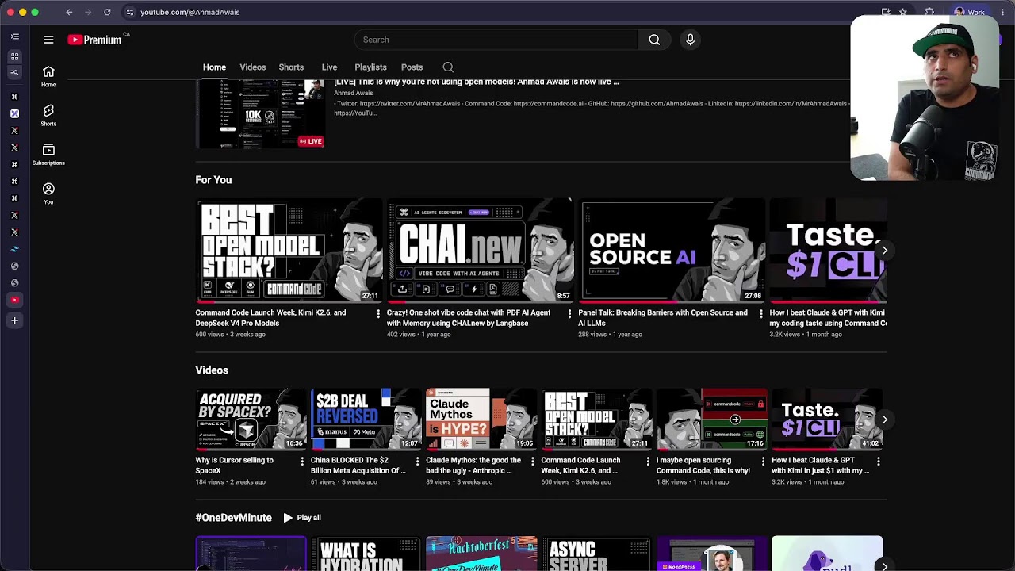Image resolution: width=1015 pixels, height=571 pixels.
Task: Open Subscriptions in the left mini guide
Action: coord(48,154)
